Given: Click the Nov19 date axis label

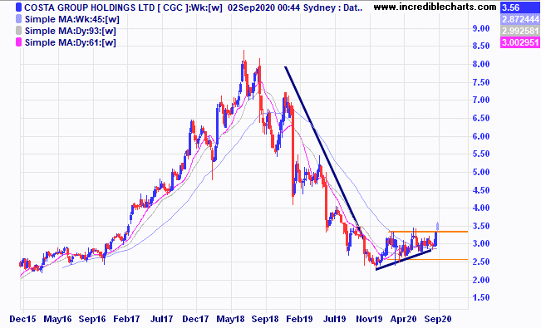Looking at the screenshot, I should pos(369,319).
